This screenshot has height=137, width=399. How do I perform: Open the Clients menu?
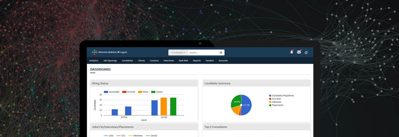(141, 61)
